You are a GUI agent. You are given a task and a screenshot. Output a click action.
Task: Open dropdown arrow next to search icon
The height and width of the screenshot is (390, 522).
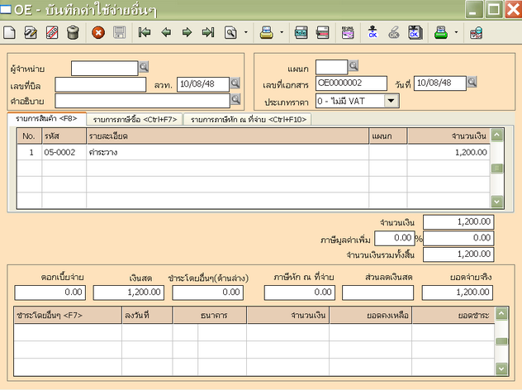[245, 33]
